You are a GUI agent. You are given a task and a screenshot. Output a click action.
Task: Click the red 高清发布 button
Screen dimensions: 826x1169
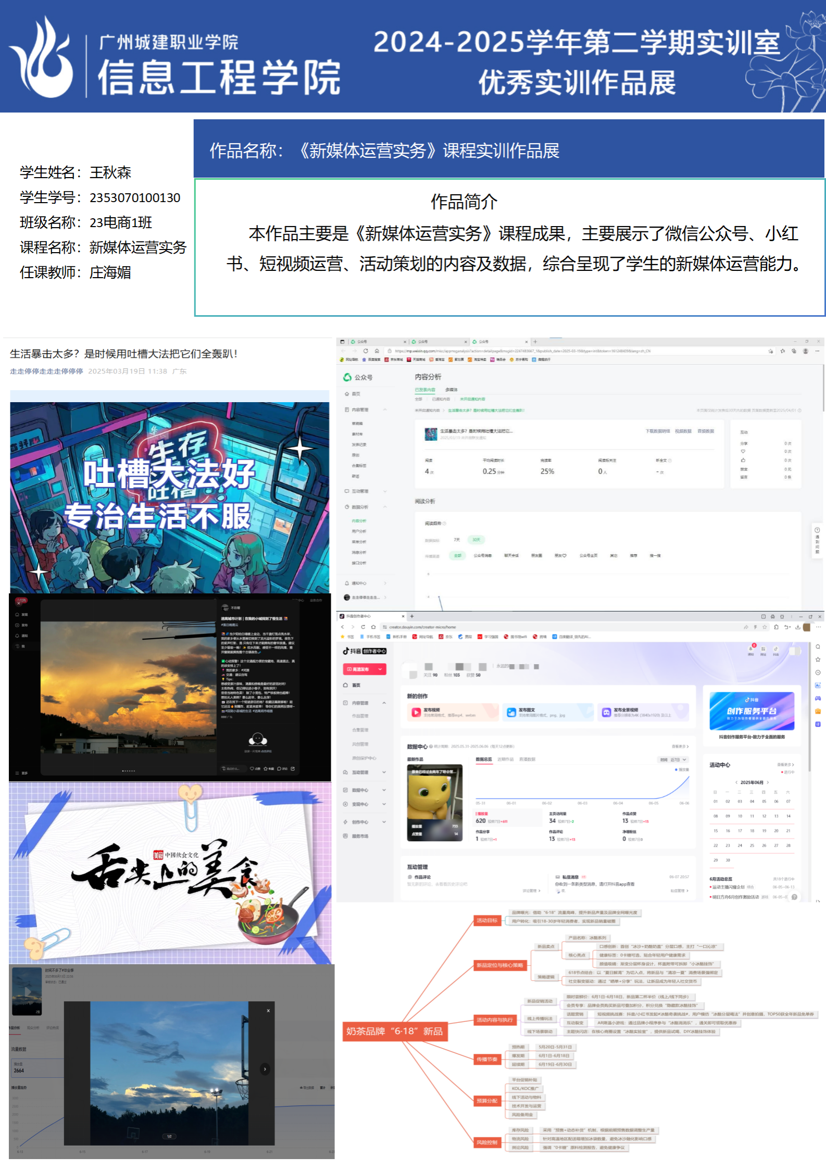click(x=364, y=669)
